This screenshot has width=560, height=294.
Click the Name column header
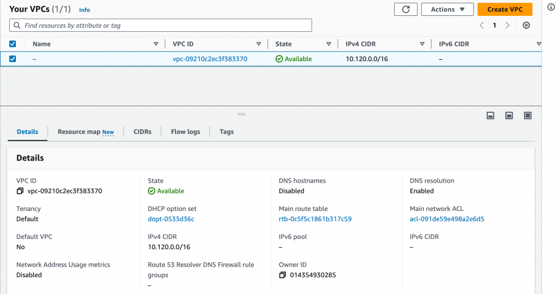click(42, 44)
